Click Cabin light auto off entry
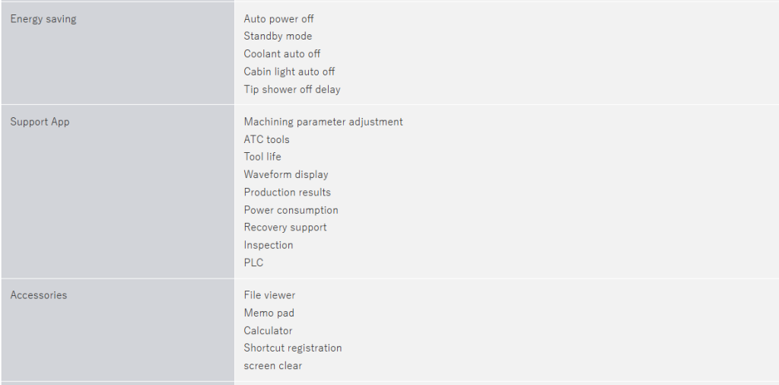 [x=289, y=72]
